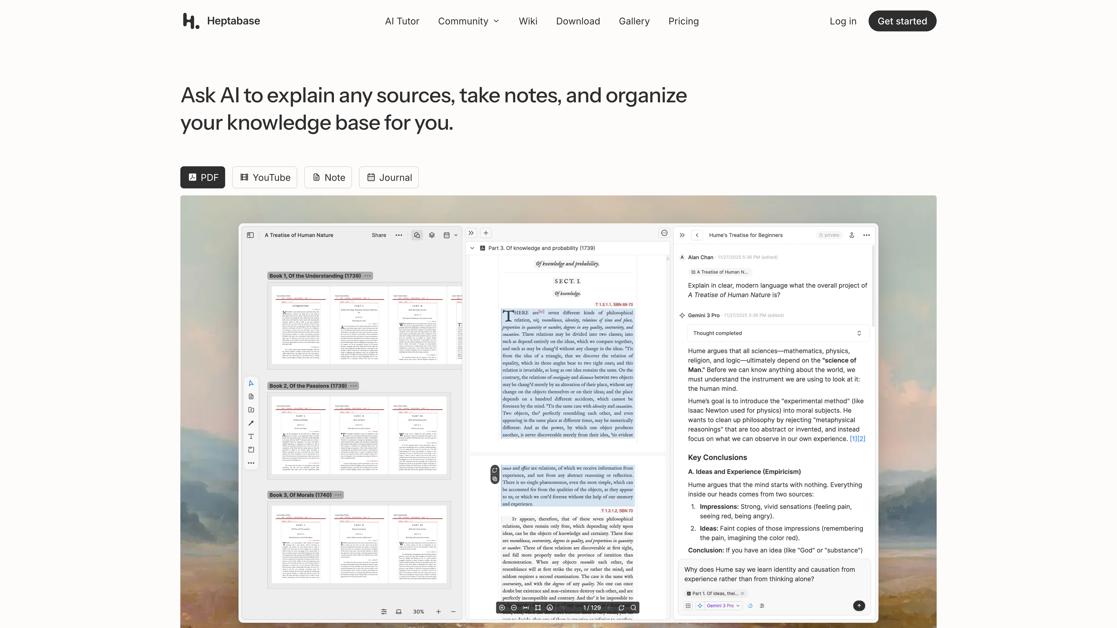Rotate the PDF page
This screenshot has width=1117, height=628.
621,608
